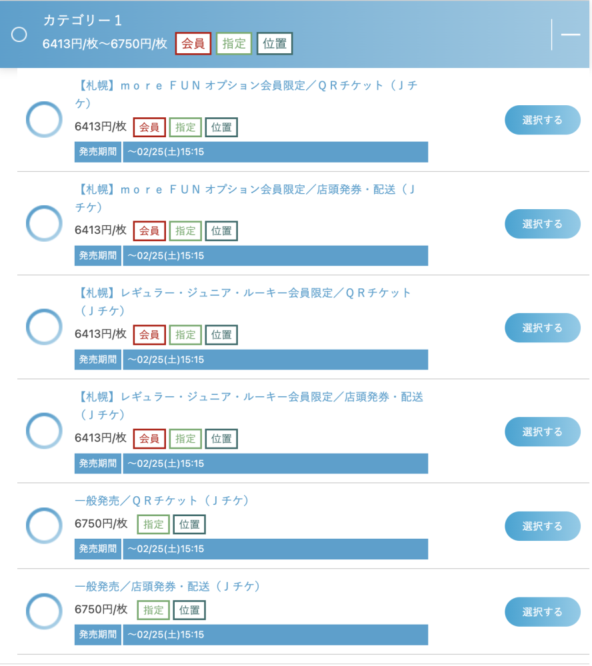Select the カテゴリー1 header circle
Image resolution: width=592 pixels, height=666 pixels.
click(19, 35)
